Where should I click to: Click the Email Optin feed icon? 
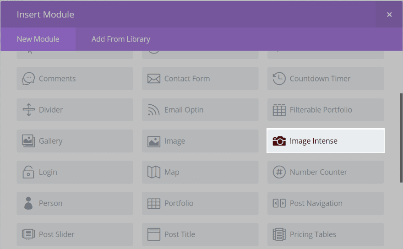click(154, 110)
